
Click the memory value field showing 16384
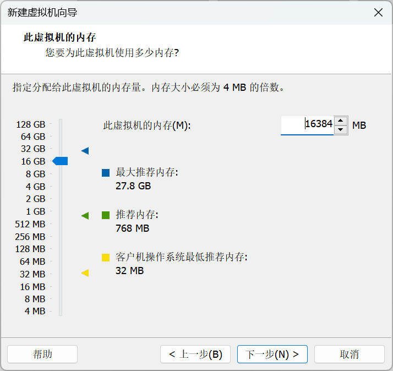pos(307,125)
